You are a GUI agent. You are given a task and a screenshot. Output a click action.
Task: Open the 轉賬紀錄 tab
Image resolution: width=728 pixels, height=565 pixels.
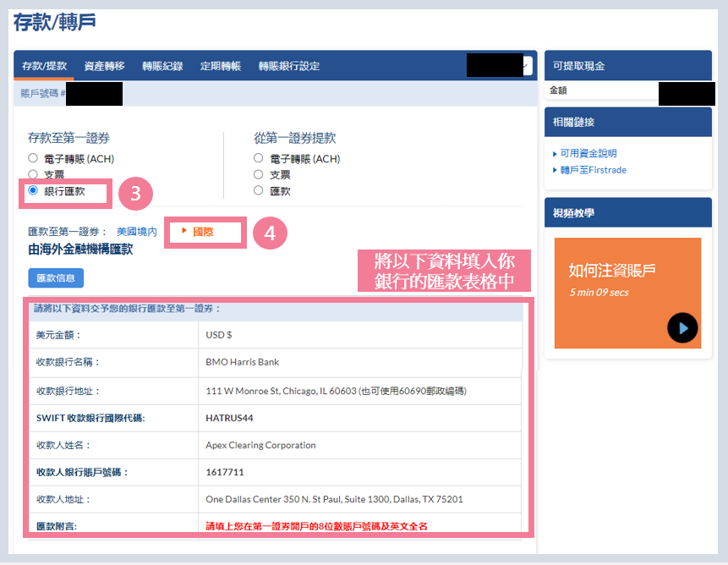point(162,66)
